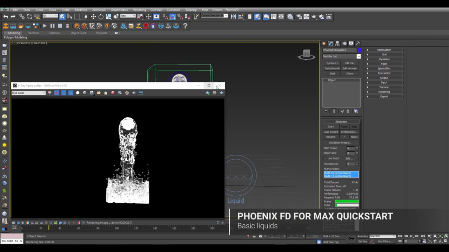Click the Start Frame value field
This screenshot has height=252, width=449.
[x=350, y=148]
